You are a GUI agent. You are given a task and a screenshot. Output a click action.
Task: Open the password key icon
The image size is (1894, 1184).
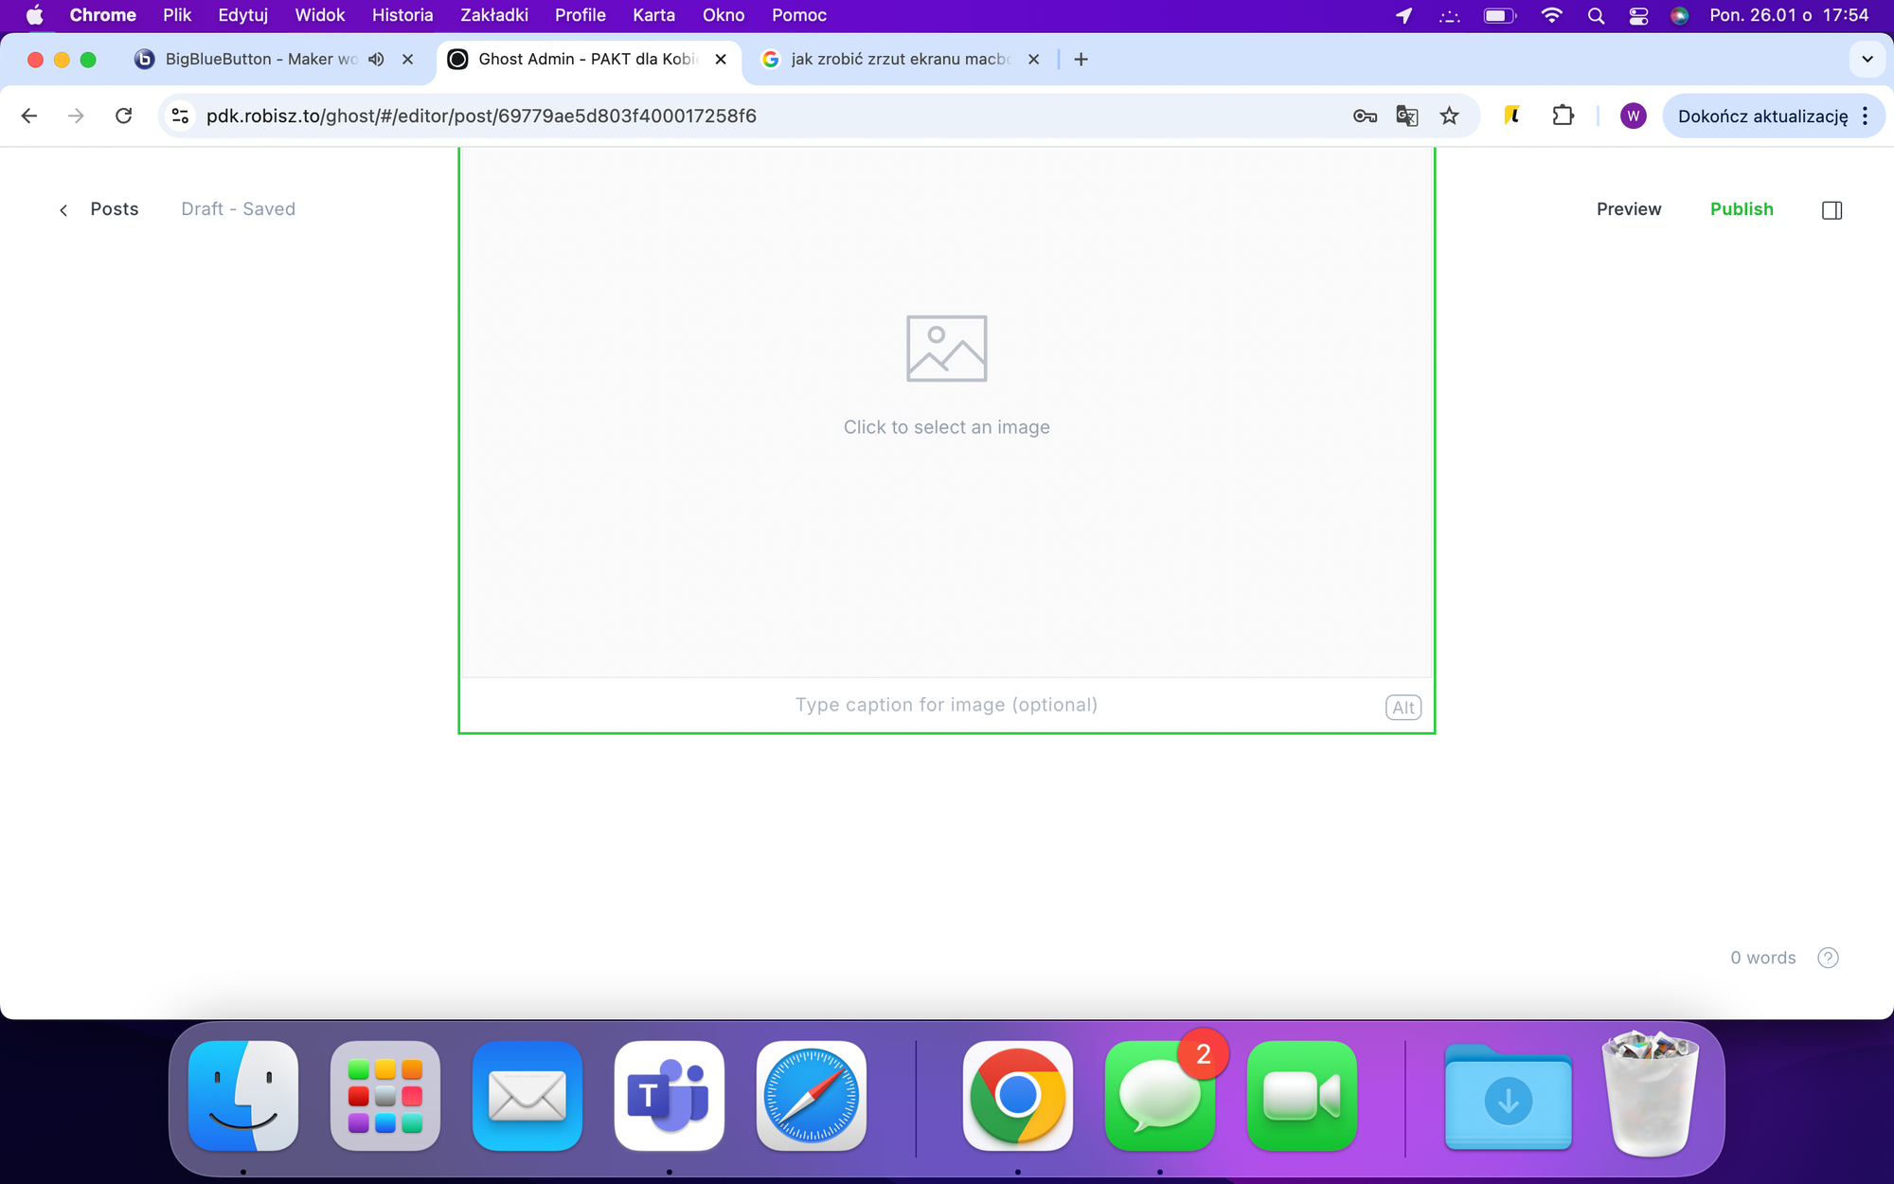click(x=1364, y=116)
